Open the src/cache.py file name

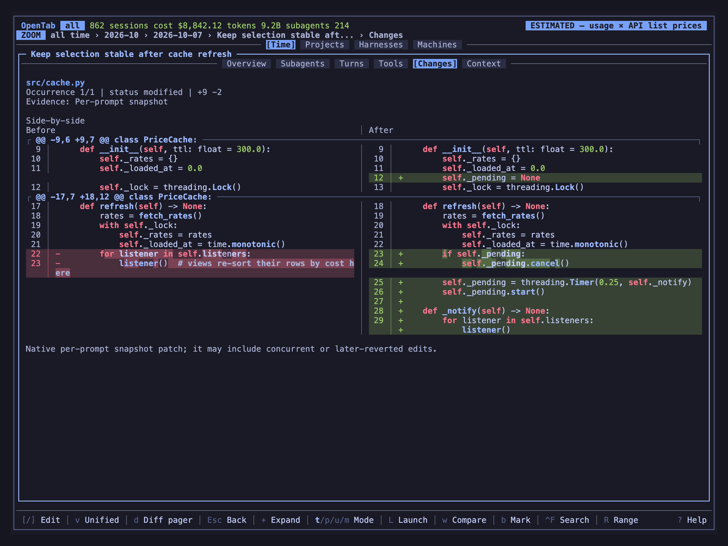click(55, 82)
